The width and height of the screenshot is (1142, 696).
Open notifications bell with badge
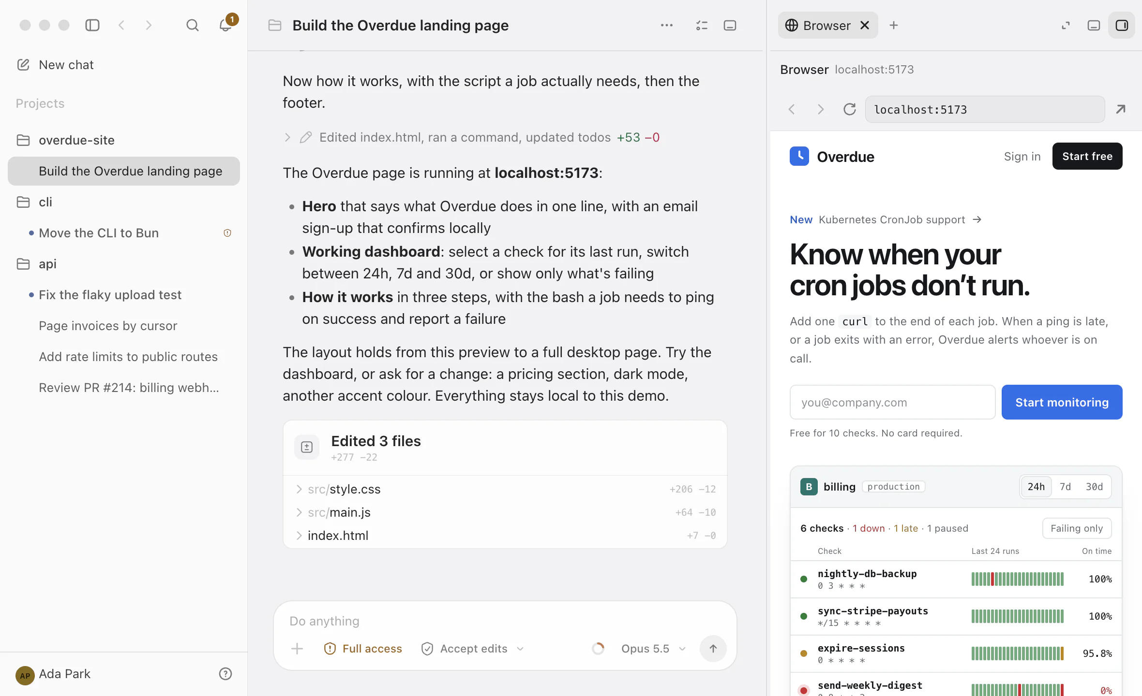pos(225,25)
